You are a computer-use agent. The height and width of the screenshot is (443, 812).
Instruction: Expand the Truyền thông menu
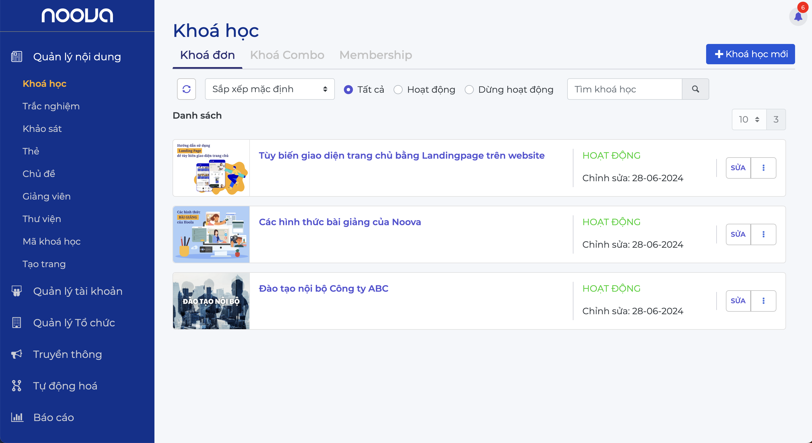click(67, 354)
